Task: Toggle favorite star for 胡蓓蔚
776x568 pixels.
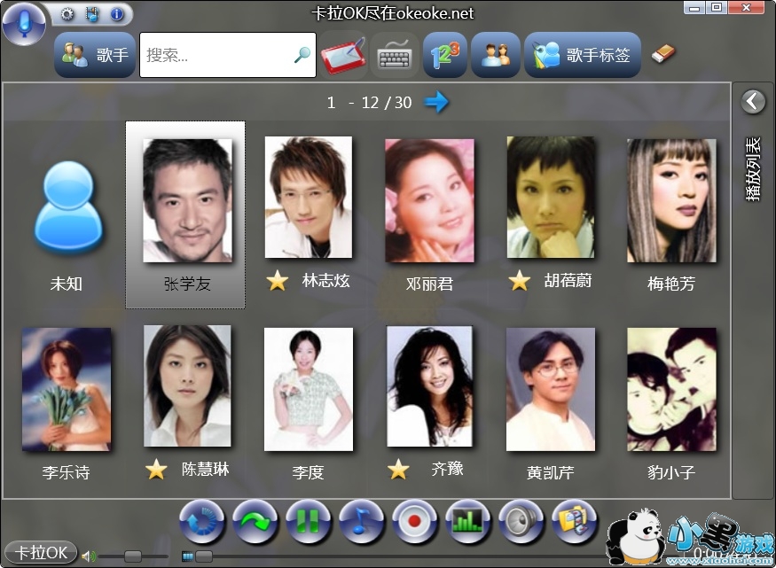Action: pos(519,281)
